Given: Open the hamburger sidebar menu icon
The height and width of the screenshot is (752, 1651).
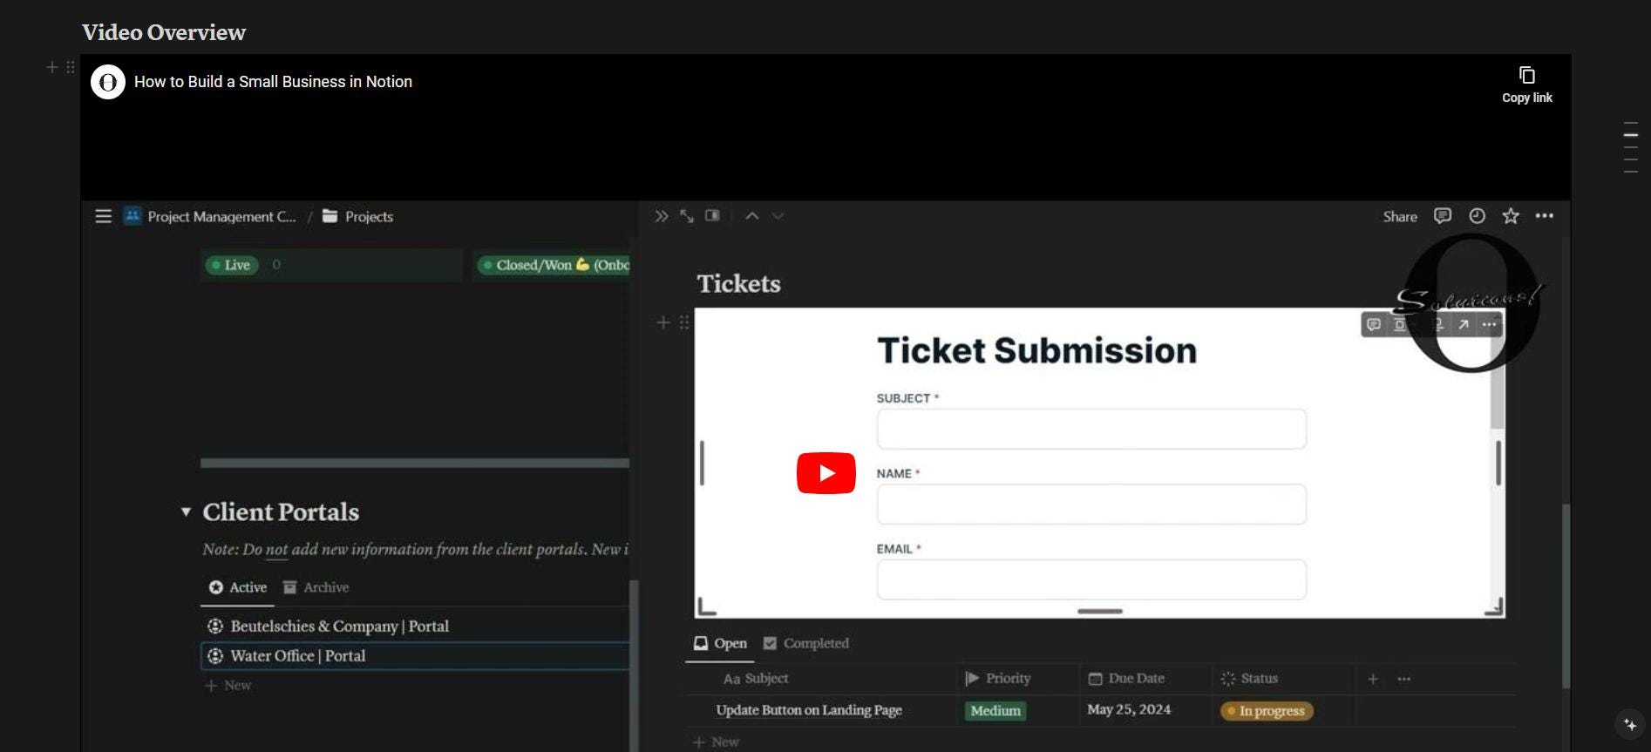Looking at the screenshot, I should tap(103, 216).
